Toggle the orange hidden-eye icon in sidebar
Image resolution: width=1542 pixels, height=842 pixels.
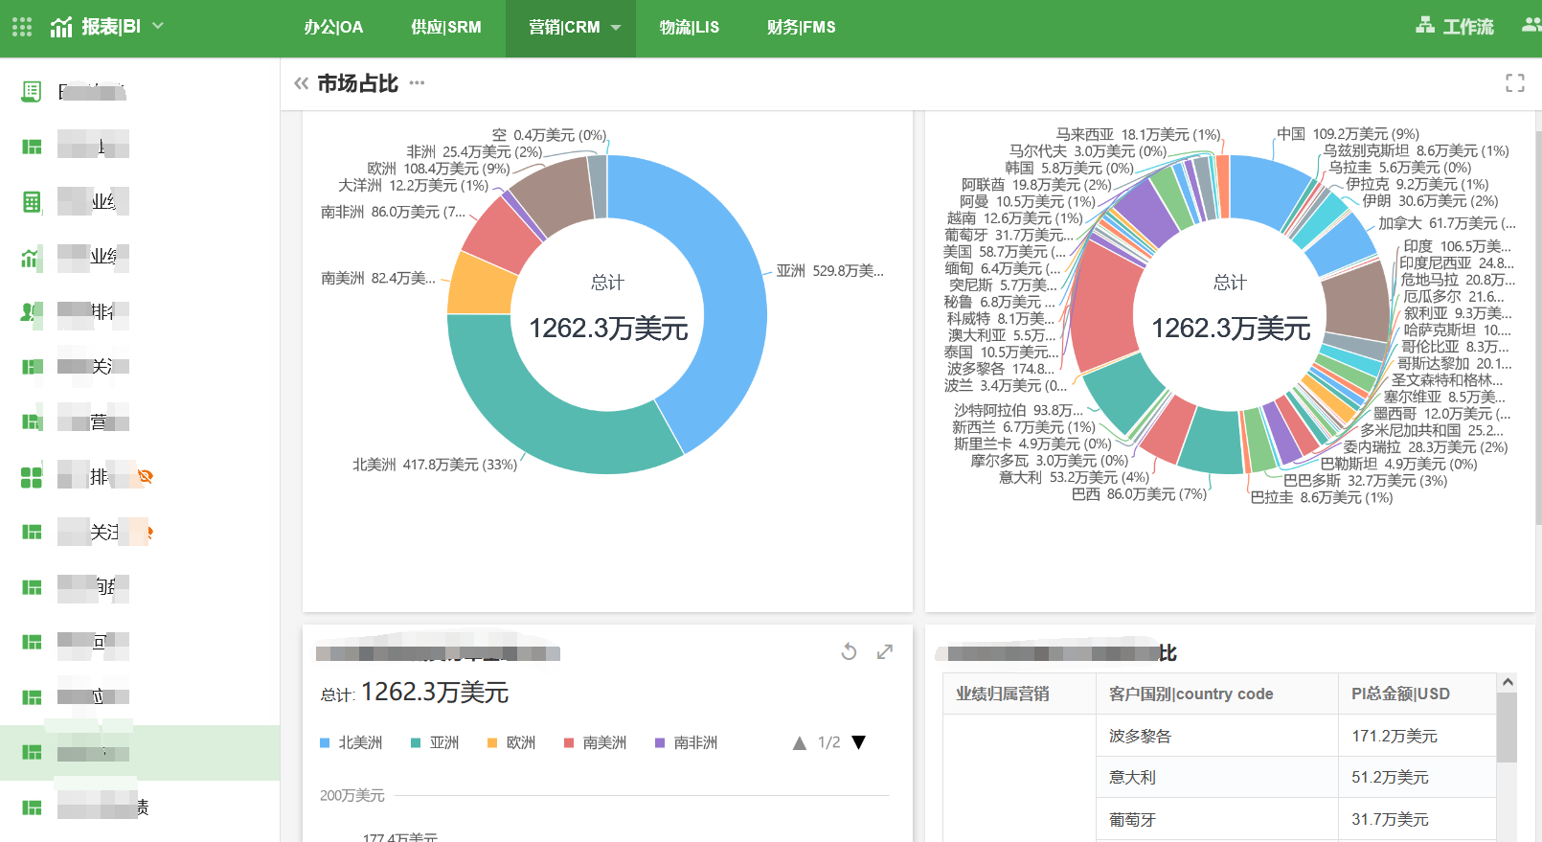pos(146,476)
